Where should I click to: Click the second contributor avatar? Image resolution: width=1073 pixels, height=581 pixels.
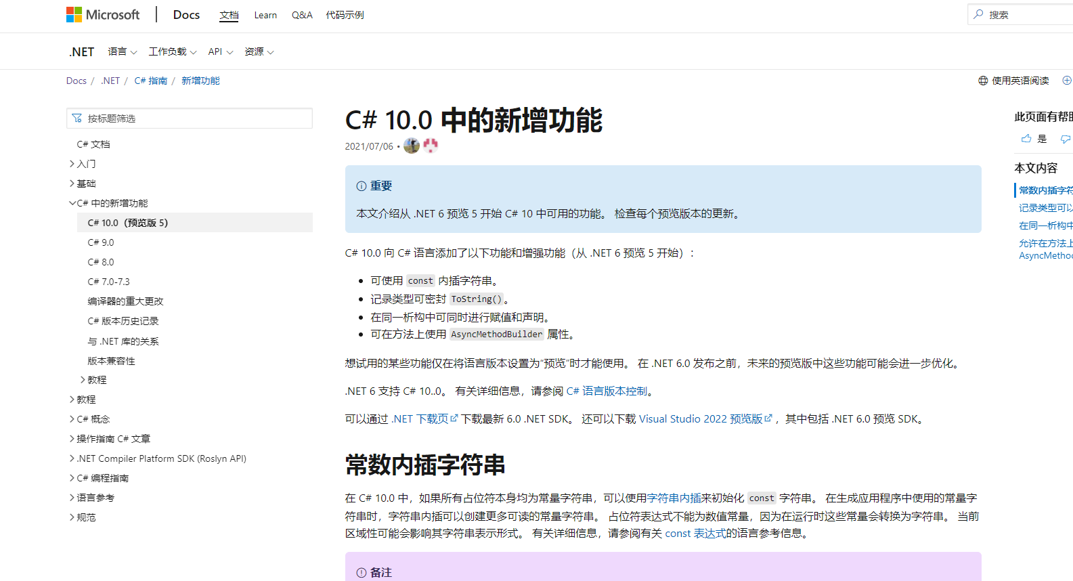(x=431, y=146)
